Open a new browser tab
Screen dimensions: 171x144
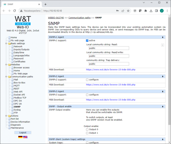pyautogui.click(x=45, y=4)
